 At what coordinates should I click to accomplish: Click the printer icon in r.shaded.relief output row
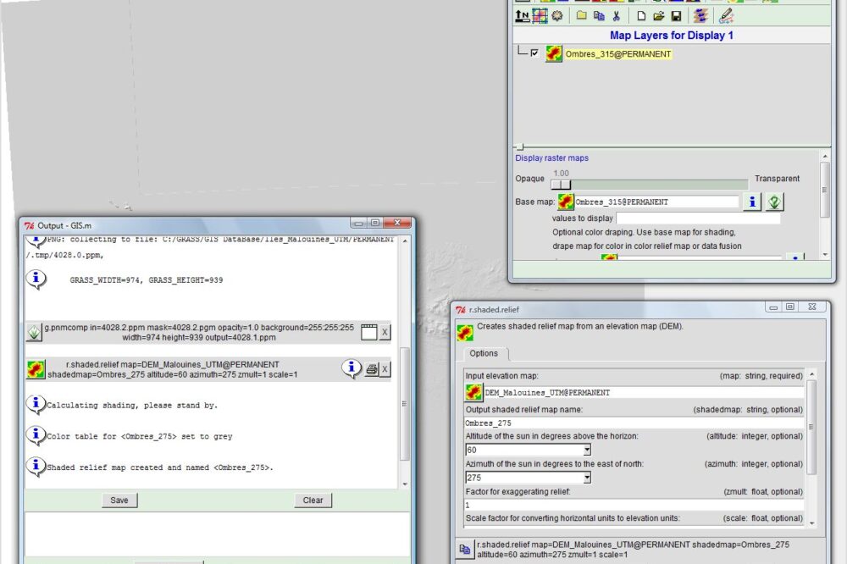coord(371,368)
